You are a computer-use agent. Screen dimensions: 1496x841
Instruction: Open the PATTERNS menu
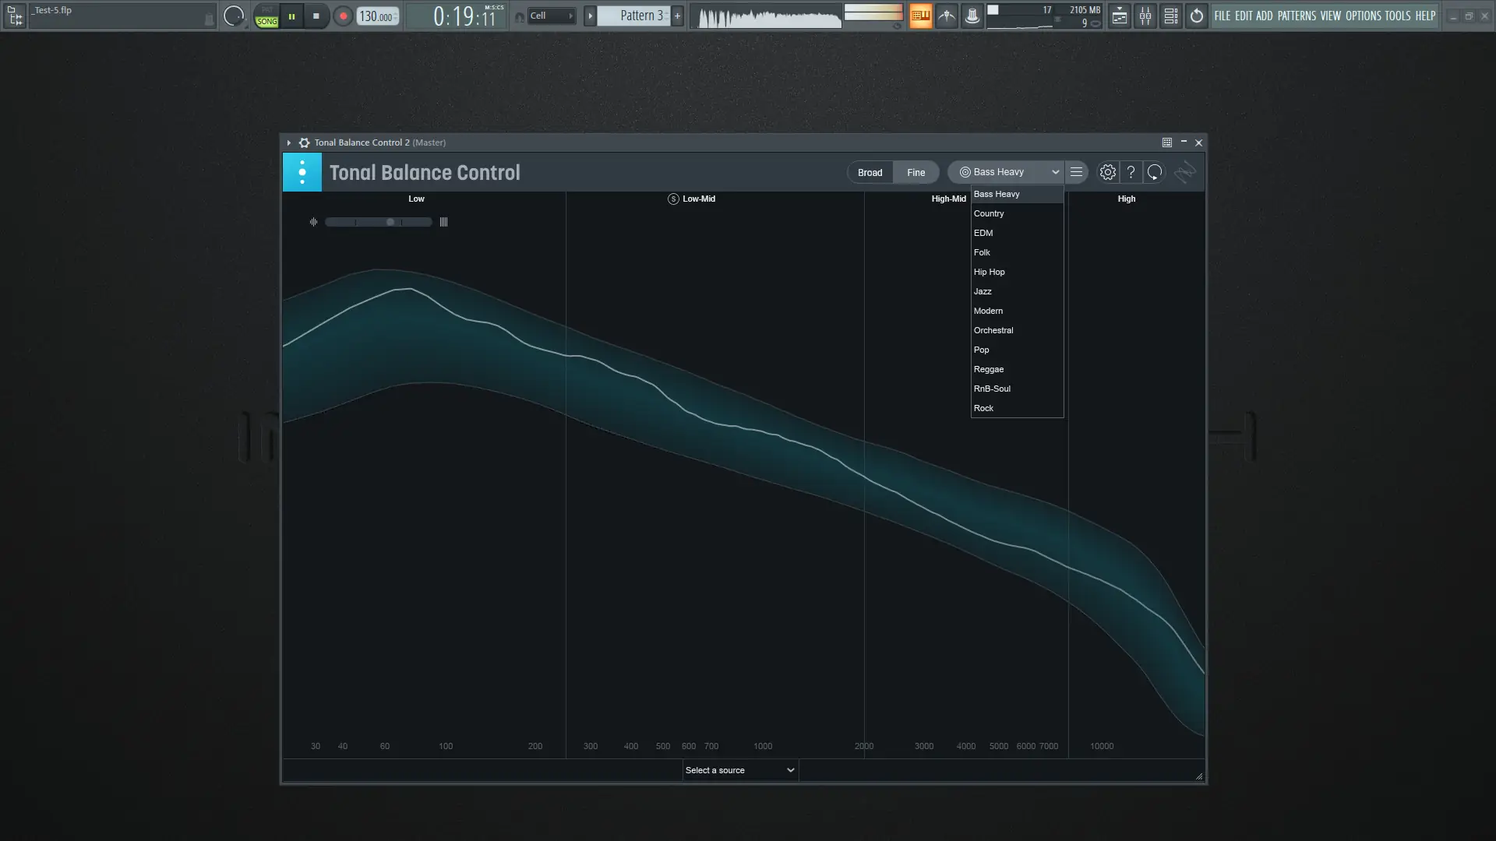[1297, 16]
